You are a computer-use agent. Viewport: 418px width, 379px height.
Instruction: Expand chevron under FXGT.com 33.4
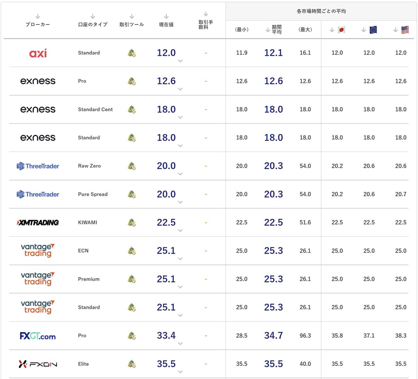pyautogui.click(x=180, y=343)
